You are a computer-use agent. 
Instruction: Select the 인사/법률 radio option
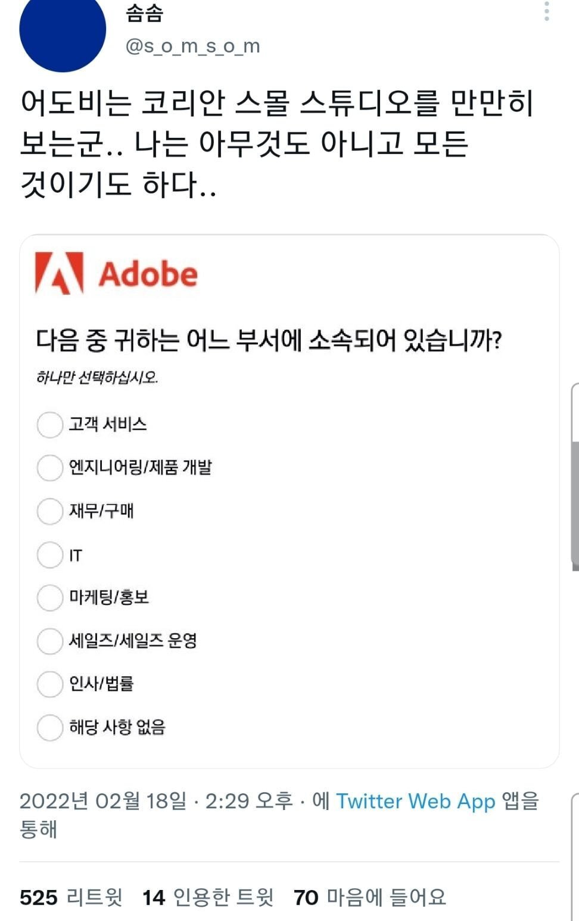pyautogui.click(x=50, y=684)
